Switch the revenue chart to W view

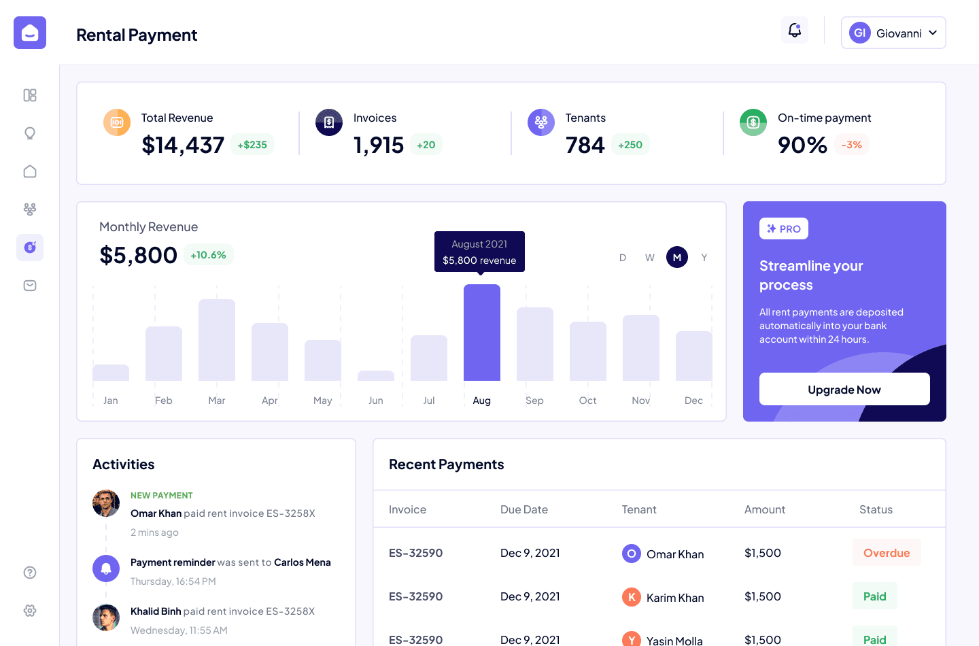pyautogui.click(x=650, y=257)
